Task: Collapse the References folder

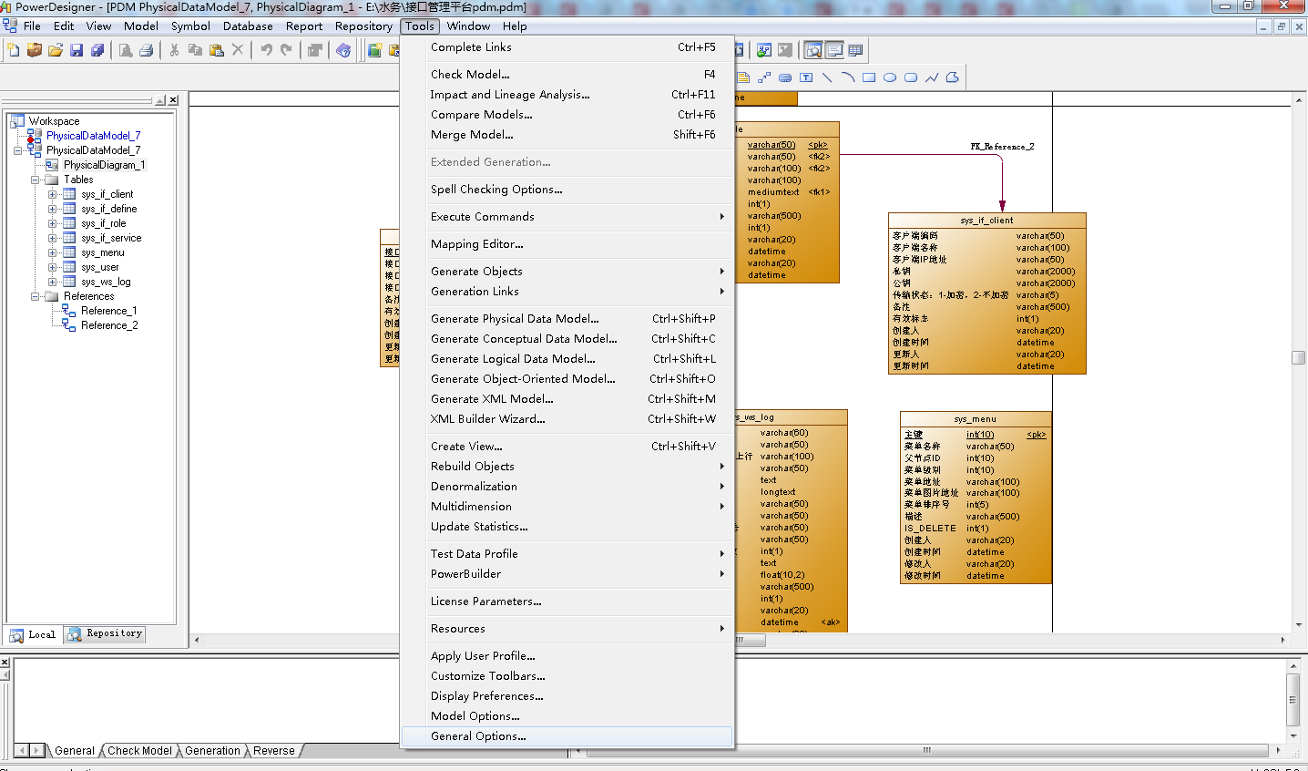Action: tap(33, 295)
